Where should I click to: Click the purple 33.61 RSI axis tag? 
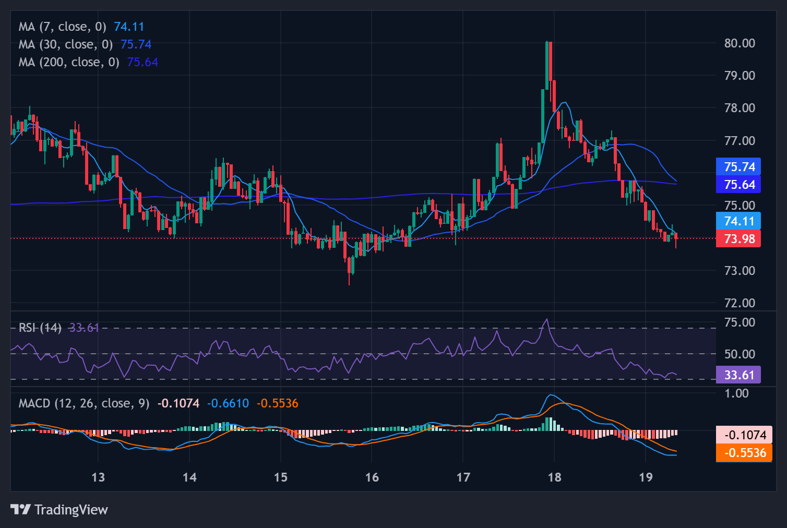(x=738, y=375)
